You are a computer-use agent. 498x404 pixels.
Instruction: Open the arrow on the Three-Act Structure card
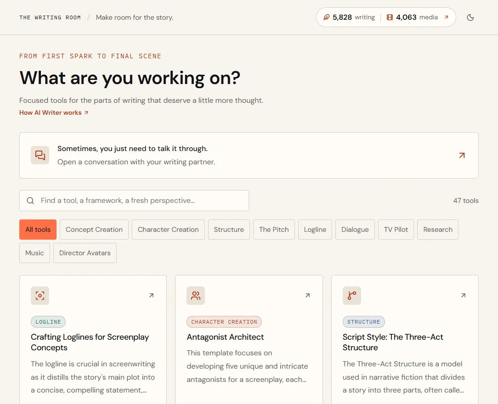pyautogui.click(x=464, y=296)
